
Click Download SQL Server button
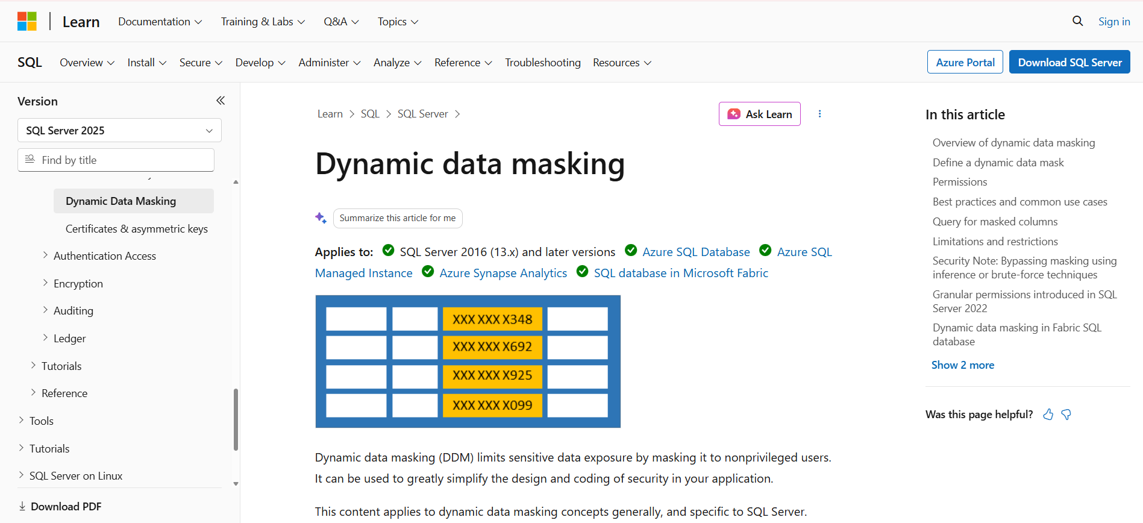tap(1069, 62)
